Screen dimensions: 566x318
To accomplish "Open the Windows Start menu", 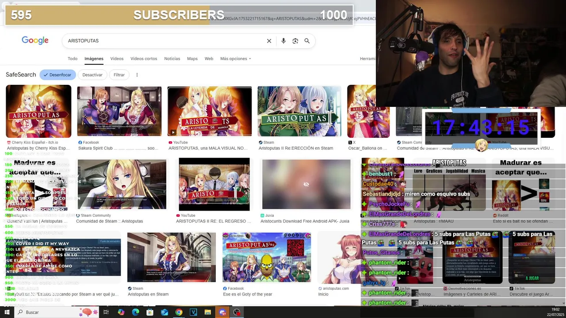I will coord(7,312).
